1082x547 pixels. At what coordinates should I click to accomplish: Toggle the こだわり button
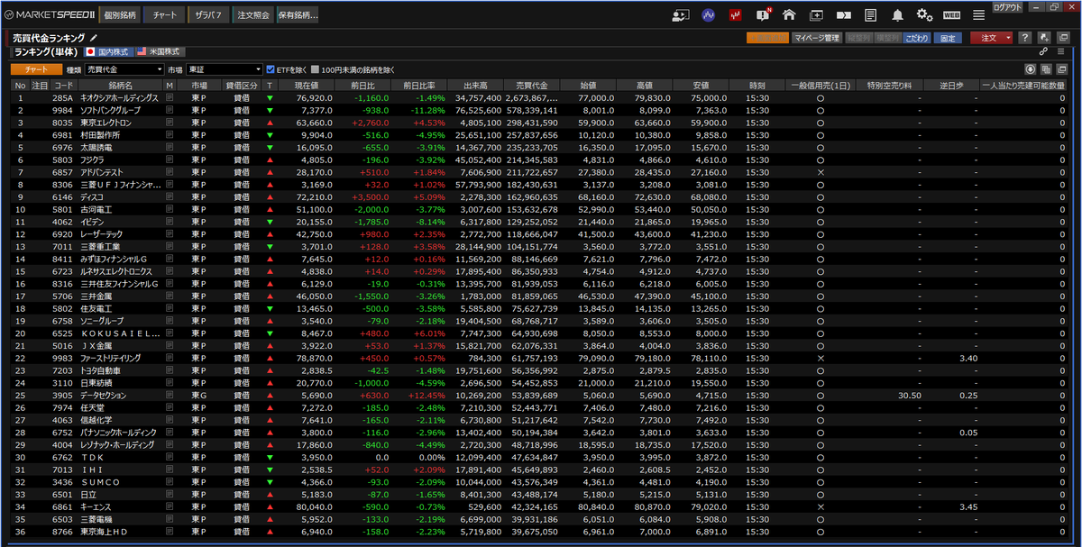click(917, 38)
